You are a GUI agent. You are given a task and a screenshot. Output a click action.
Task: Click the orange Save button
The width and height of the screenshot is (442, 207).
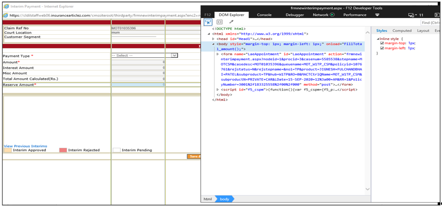[x=194, y=157]
